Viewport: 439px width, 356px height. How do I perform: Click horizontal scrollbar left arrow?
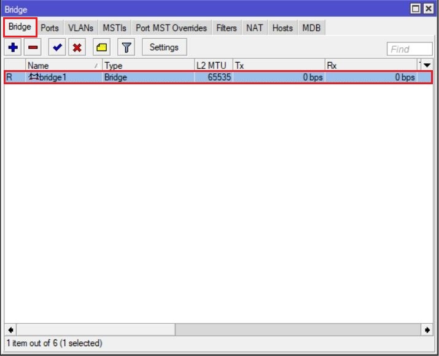pos(10,330)
